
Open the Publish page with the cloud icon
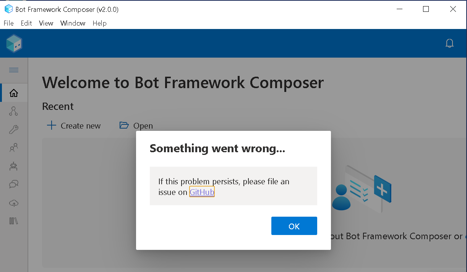point(14,203)
